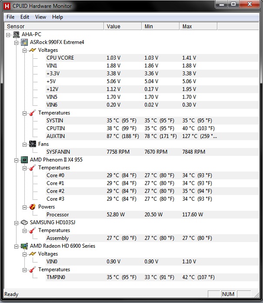Click the motherboard Voltages lightning icon

[x=33, y=50]
